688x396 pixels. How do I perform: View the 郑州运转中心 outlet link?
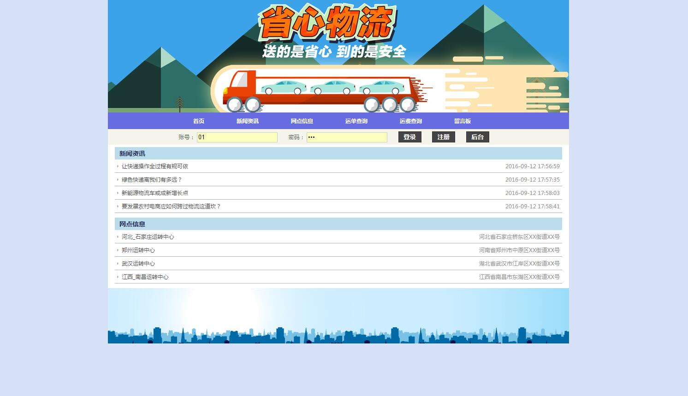(138, 250)
